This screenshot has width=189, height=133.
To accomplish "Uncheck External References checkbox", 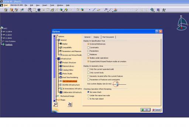I will click(x=88, y=44).
